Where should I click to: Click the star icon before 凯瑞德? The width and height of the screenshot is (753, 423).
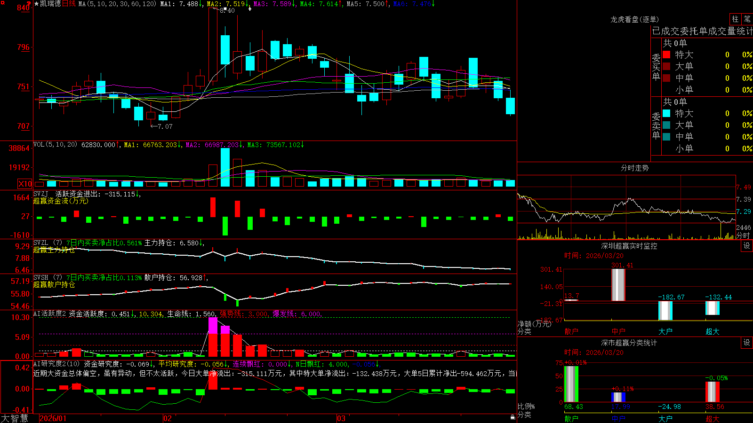click(x=37, y=4)
